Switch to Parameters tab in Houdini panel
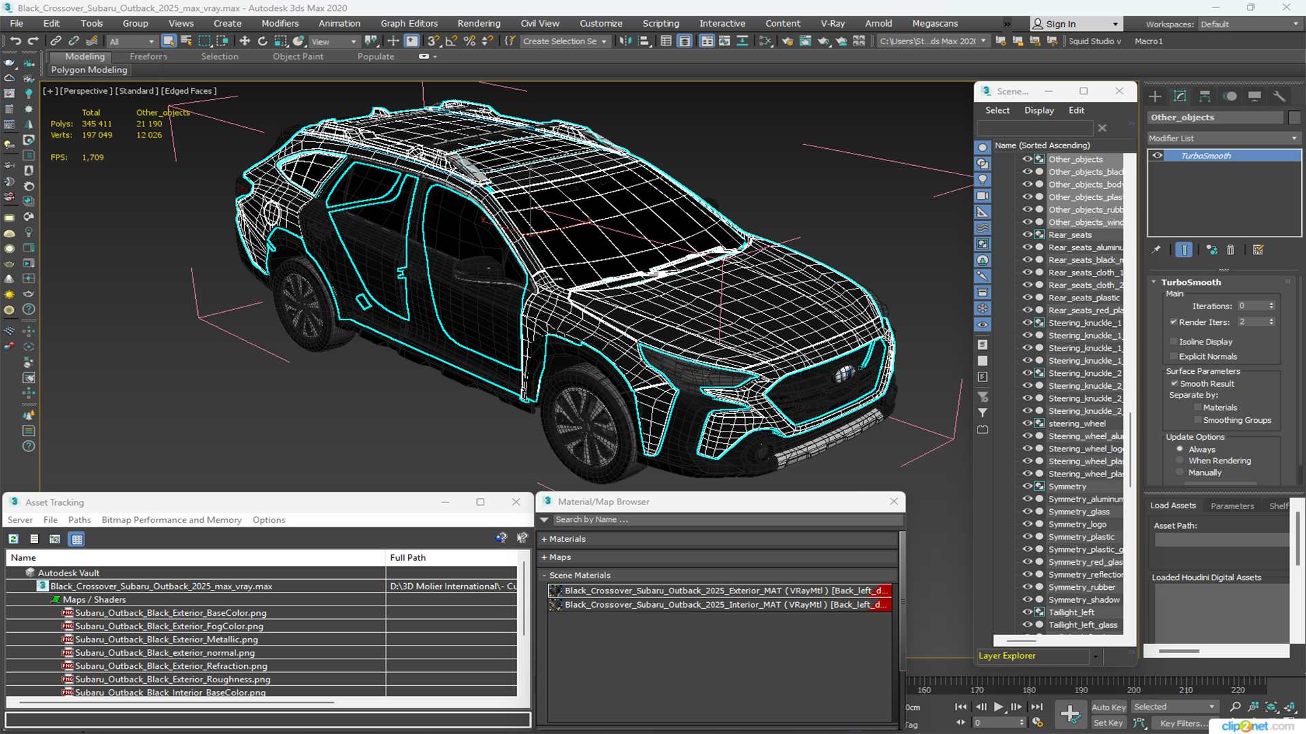The image size is (1306, 734). pyautogui.click(x=1232, y=506)
